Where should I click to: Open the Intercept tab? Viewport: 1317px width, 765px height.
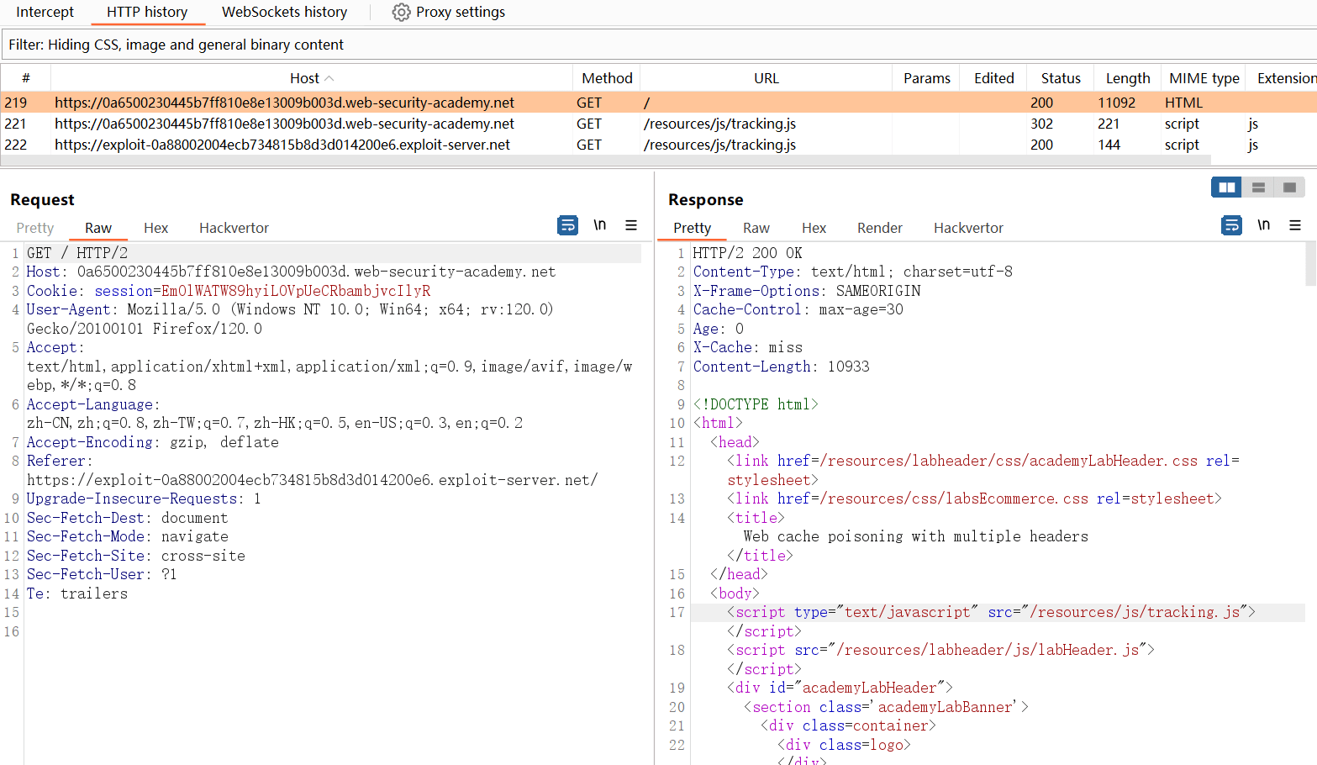click(x=45, y=13)
